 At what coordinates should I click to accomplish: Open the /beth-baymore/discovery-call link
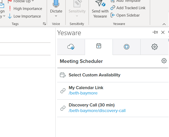pyautogui.click(x=97, y=111)
